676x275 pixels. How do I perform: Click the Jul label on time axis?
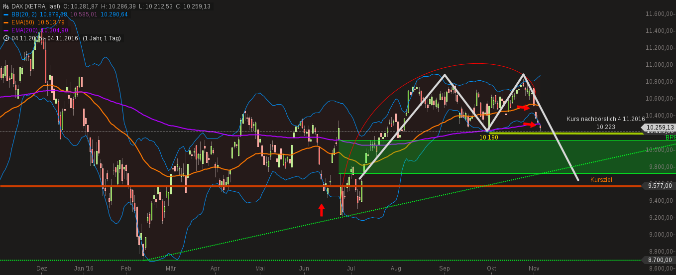point(351,269)
